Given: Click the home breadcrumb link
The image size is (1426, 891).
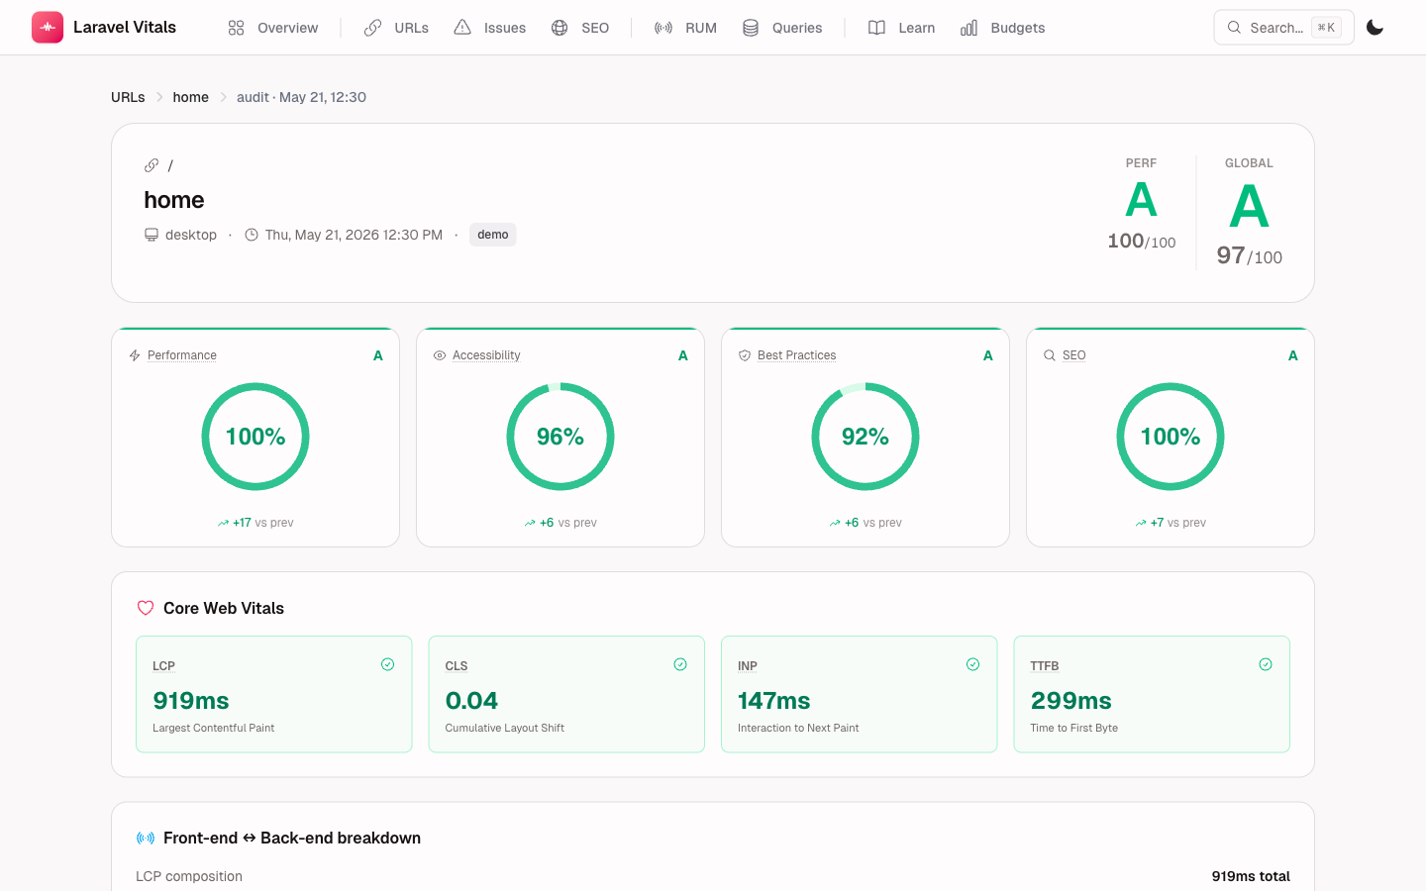Looking at the screenshot, I should (190, 97).
